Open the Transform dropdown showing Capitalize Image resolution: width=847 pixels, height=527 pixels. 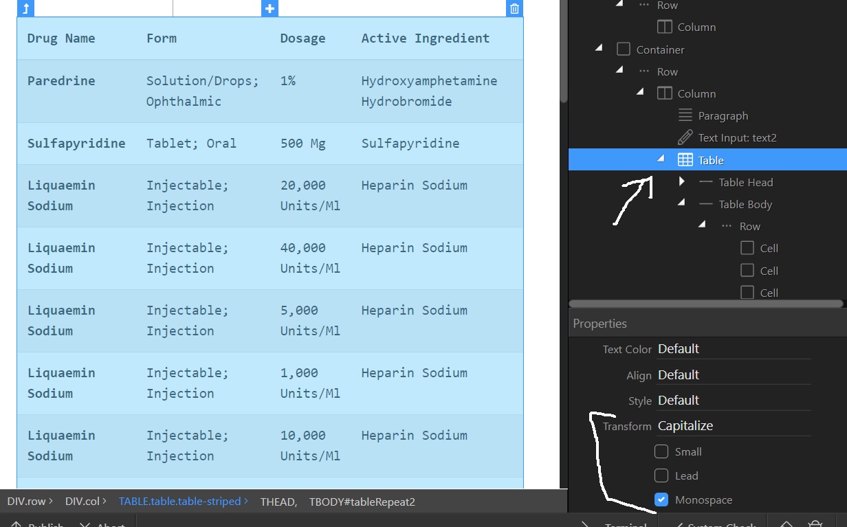[x=734, y=426]
